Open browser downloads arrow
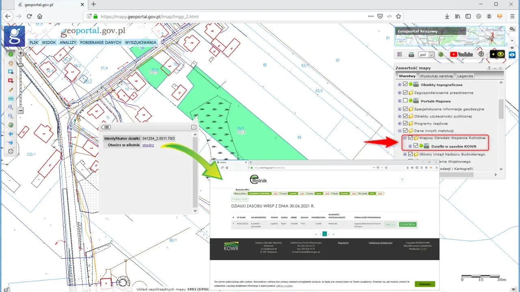Viewport: 520px width, 292px height. [x=447, y=17]
